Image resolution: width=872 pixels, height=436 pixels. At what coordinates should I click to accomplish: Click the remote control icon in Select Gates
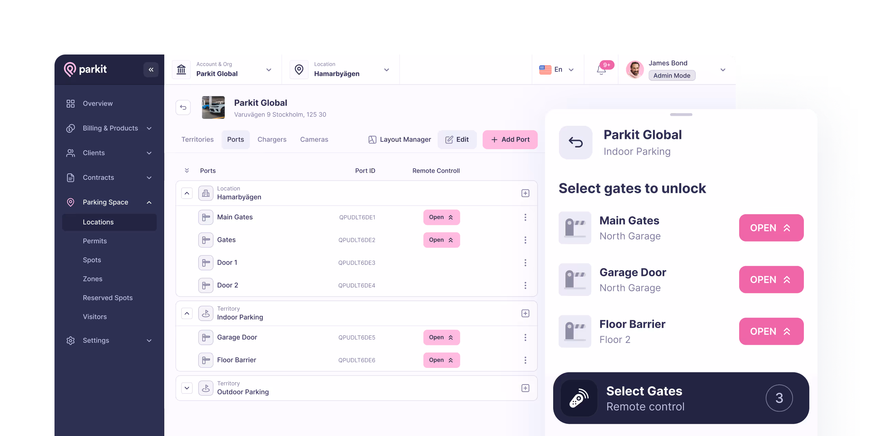click(579, 398)
